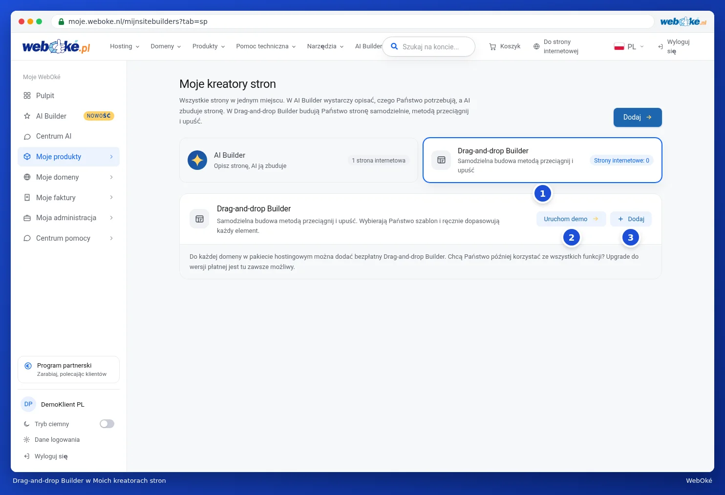This screenshot has height=495, width=725.
Task: Select the AI Builder card tab
Action: (299, 160)
